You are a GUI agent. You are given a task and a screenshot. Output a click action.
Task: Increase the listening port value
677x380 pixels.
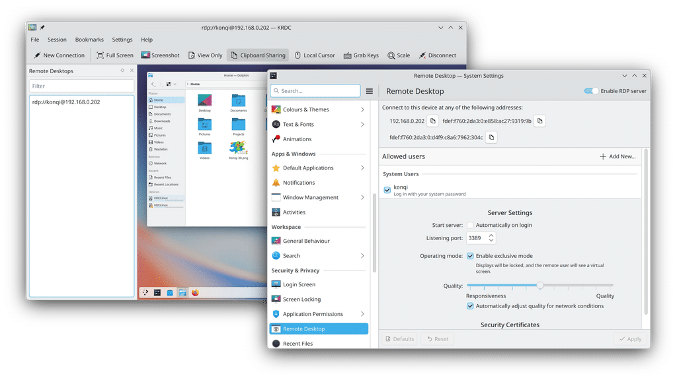point(491,236)
